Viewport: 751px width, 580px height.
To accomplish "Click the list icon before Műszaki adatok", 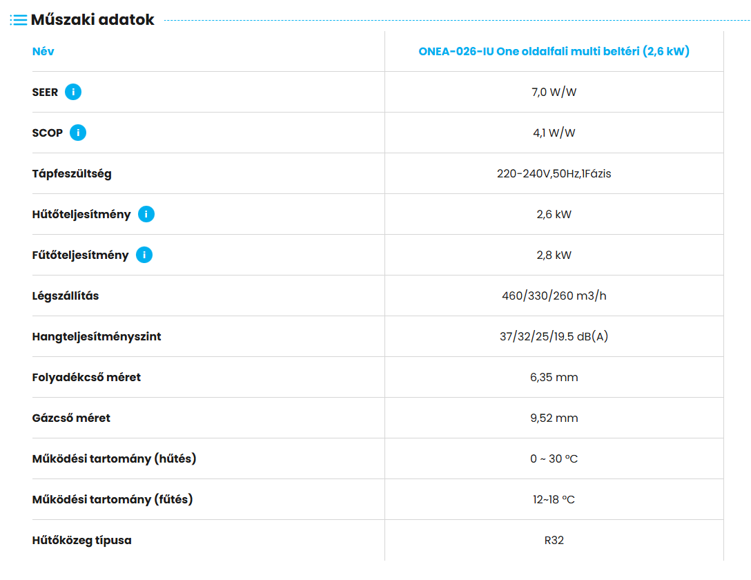I will (19, 20).
